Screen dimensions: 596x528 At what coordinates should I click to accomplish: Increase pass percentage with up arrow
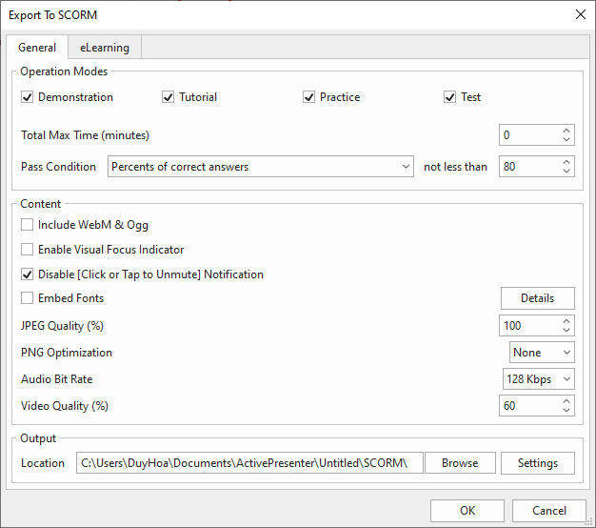coord(566,162)
